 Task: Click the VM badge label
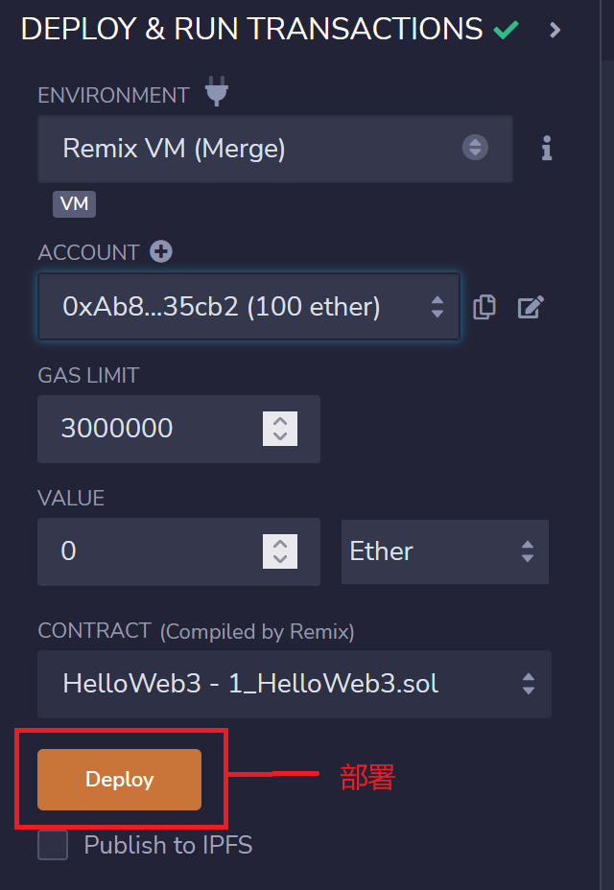click(x=74, y=203)
